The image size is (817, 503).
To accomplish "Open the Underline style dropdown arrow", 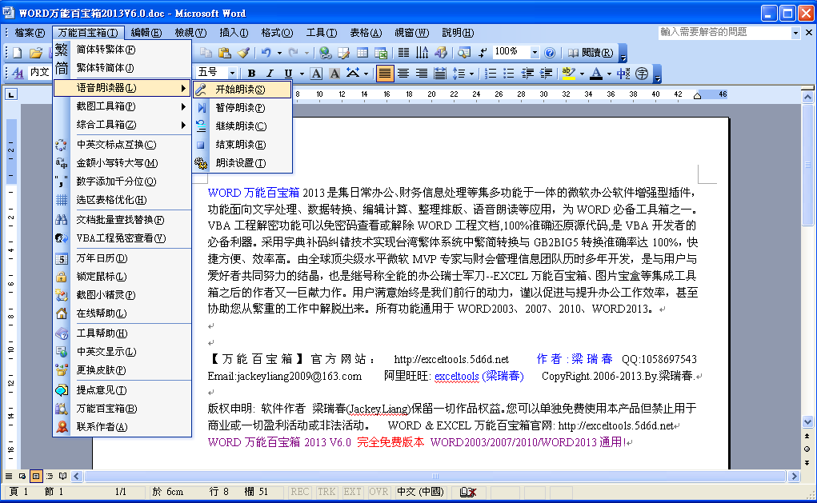I will click(x=302, y=74).
